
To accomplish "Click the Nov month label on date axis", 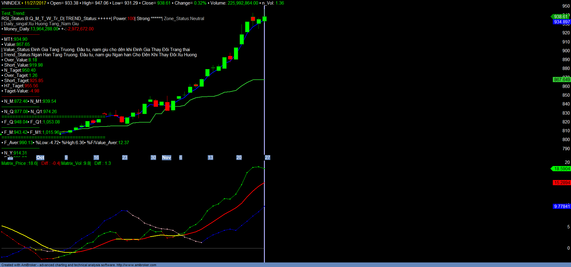I will point(166,158).
